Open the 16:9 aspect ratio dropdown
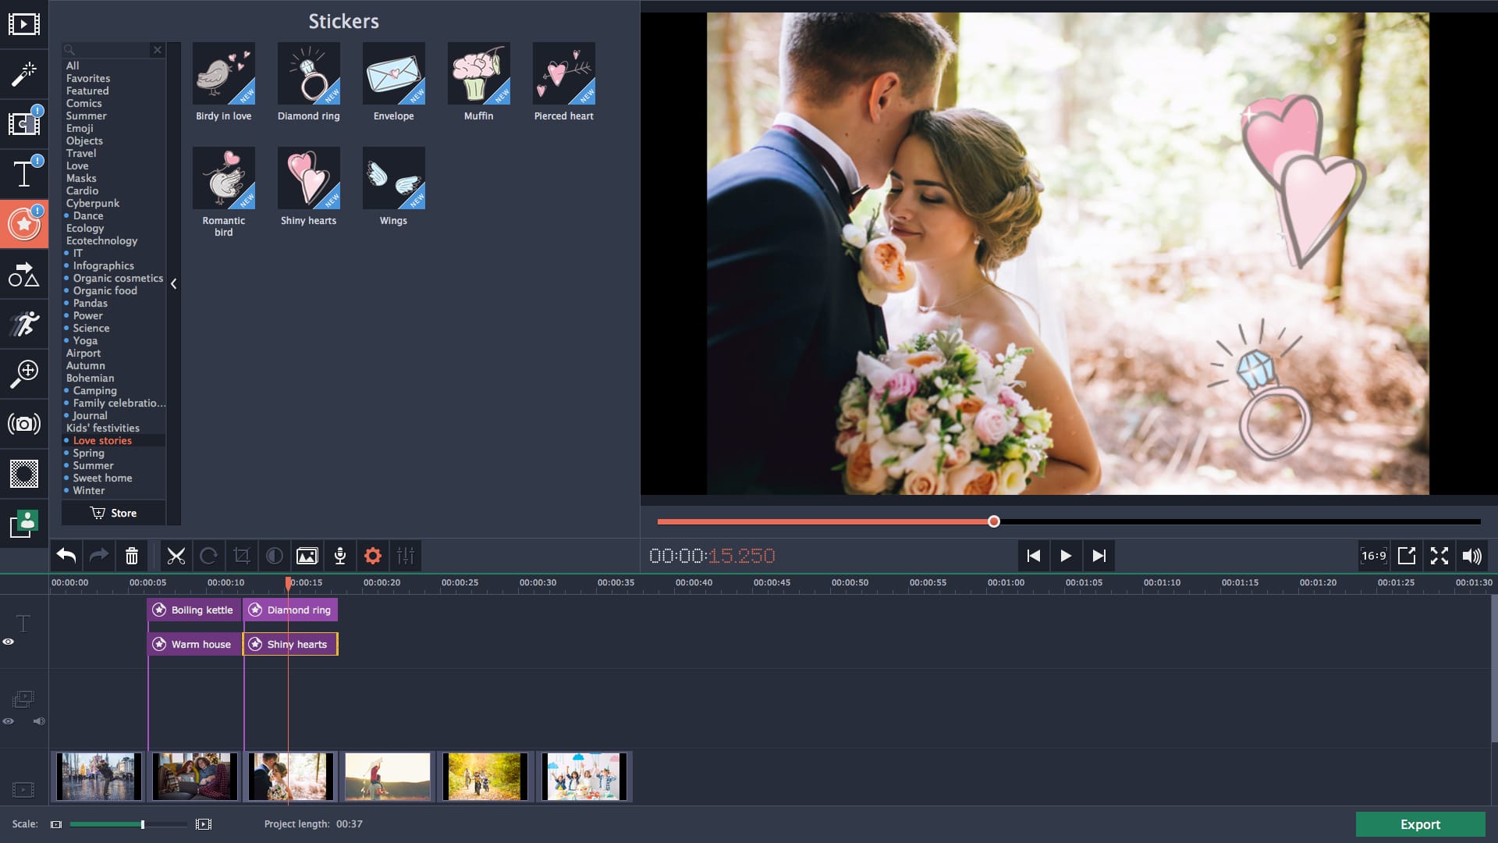Image resolution: width=1498 pixels, height=843 pixels. (1373, 556)
